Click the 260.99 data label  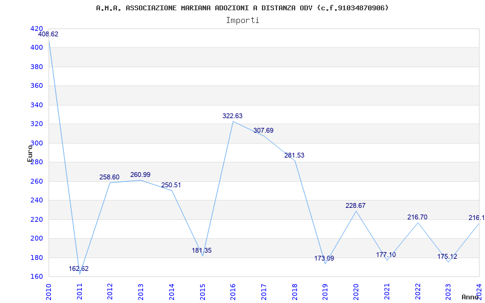coord(141,175)
